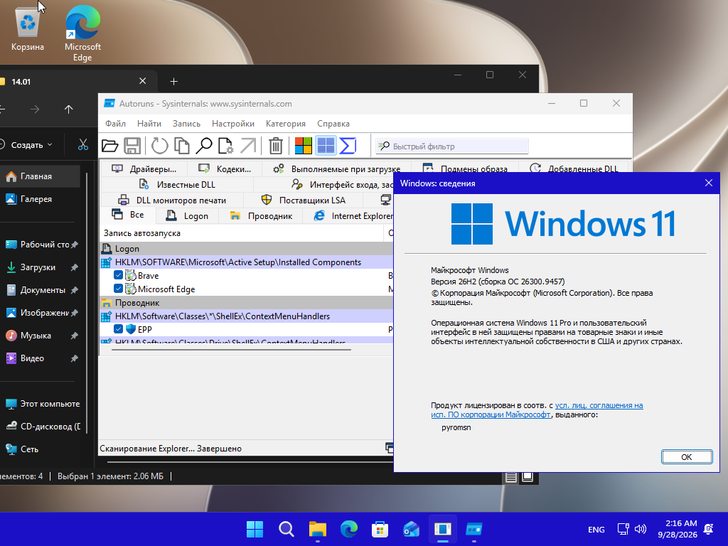Screen dimensions: 728x546
Task: Toggle the blue Windows entries filter icon
Action: pyautogui.click(x=326, y=146)
